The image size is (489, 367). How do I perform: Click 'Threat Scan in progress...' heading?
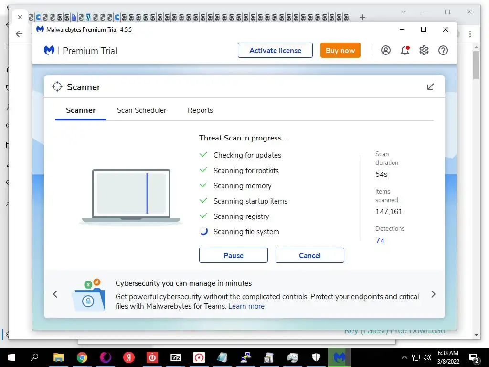[243, 138]
